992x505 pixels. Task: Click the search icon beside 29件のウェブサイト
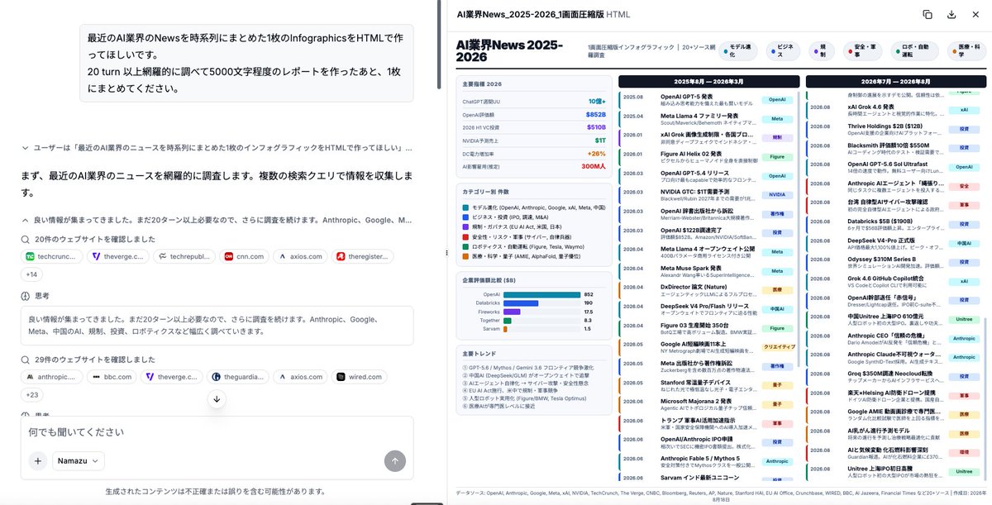(26, 360)
